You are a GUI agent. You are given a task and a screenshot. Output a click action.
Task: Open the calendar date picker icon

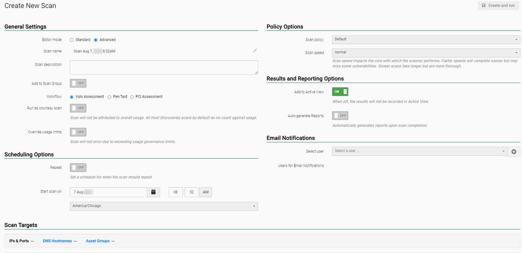pos(153,192)
